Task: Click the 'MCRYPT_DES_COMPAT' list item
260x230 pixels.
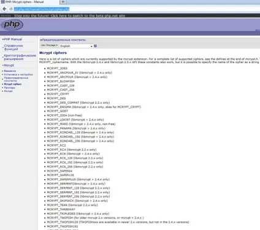Action: 78,102
